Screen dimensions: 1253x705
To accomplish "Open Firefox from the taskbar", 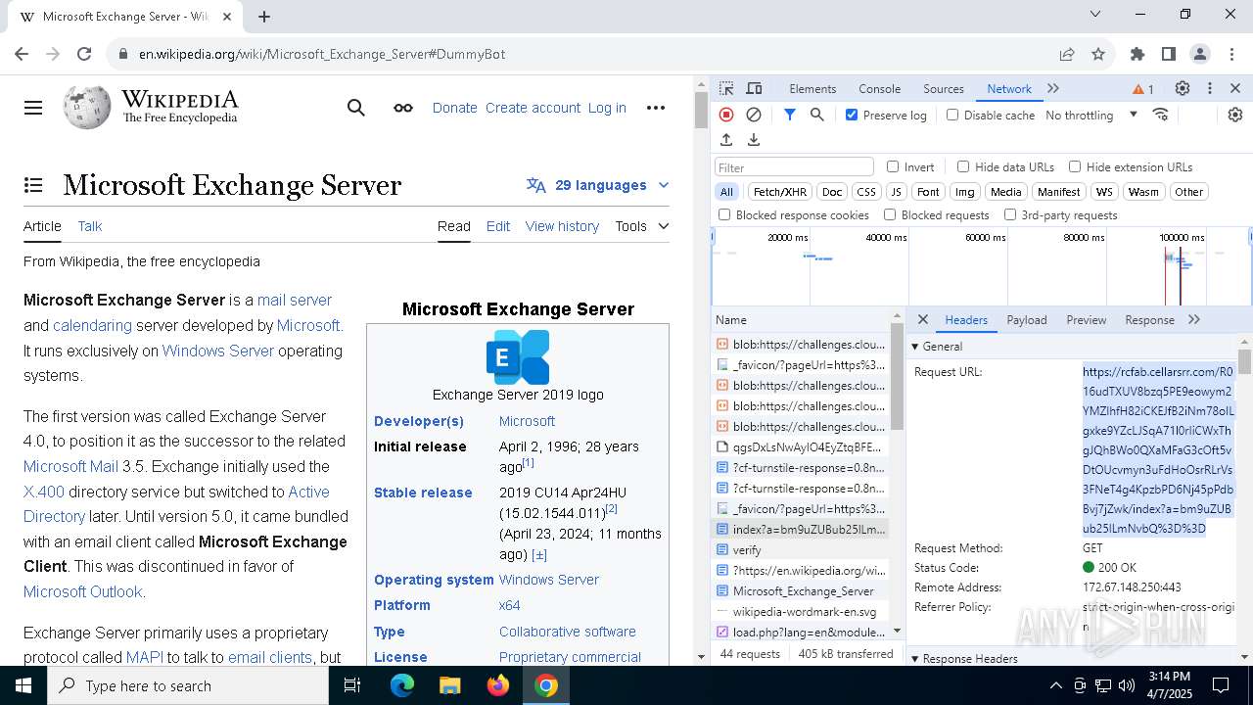I will (498, 685).
